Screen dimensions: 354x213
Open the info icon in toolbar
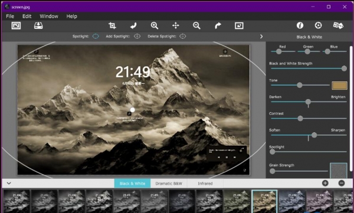click(300, 25)
